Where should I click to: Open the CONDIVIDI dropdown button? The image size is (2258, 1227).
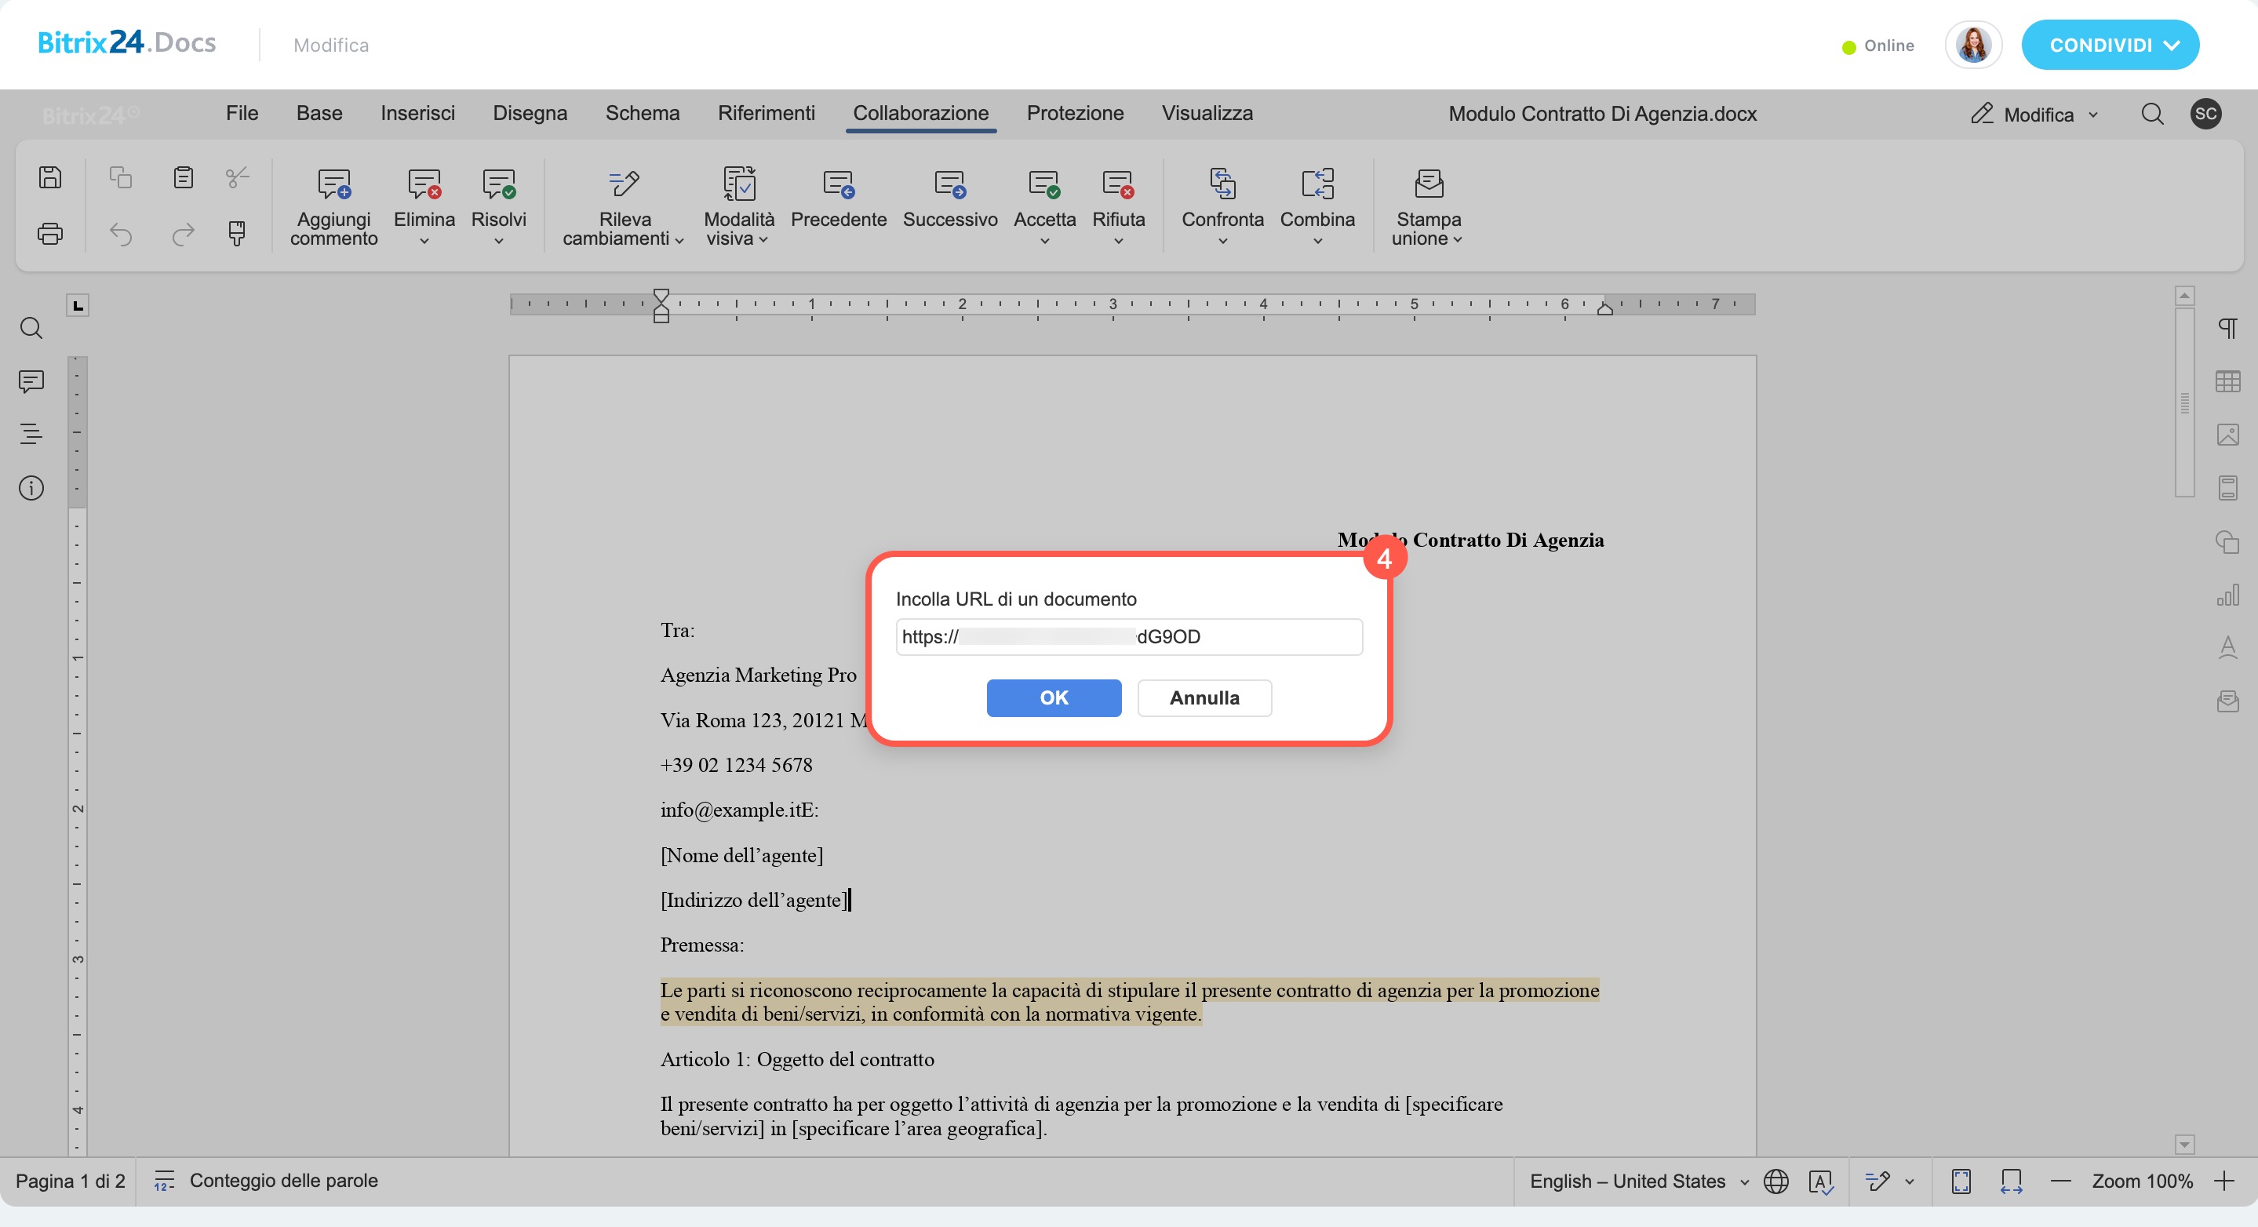(2109, 45)
